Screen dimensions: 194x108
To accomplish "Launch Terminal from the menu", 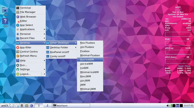I will (x=25, y=8).
